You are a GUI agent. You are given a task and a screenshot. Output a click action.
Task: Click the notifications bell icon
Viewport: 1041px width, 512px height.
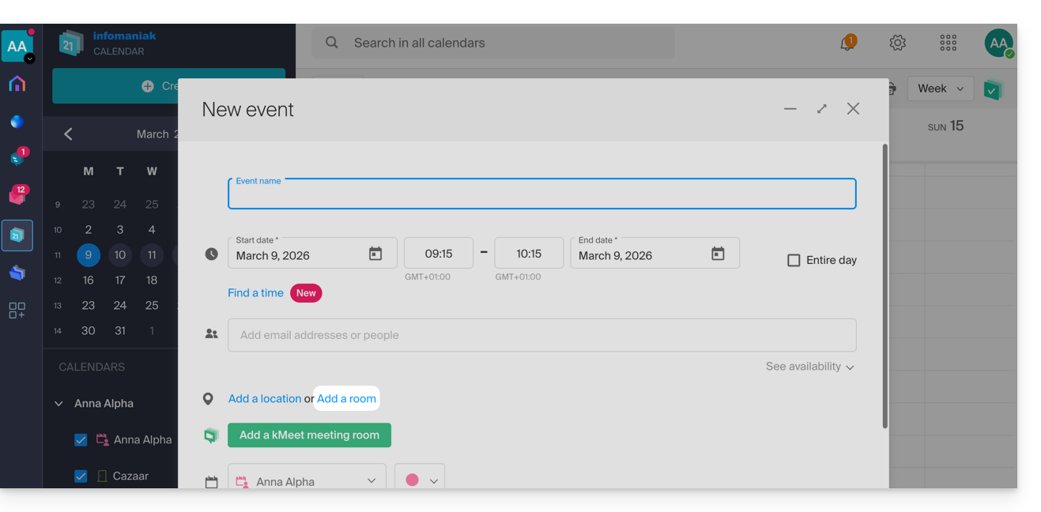tap(847, 43)
